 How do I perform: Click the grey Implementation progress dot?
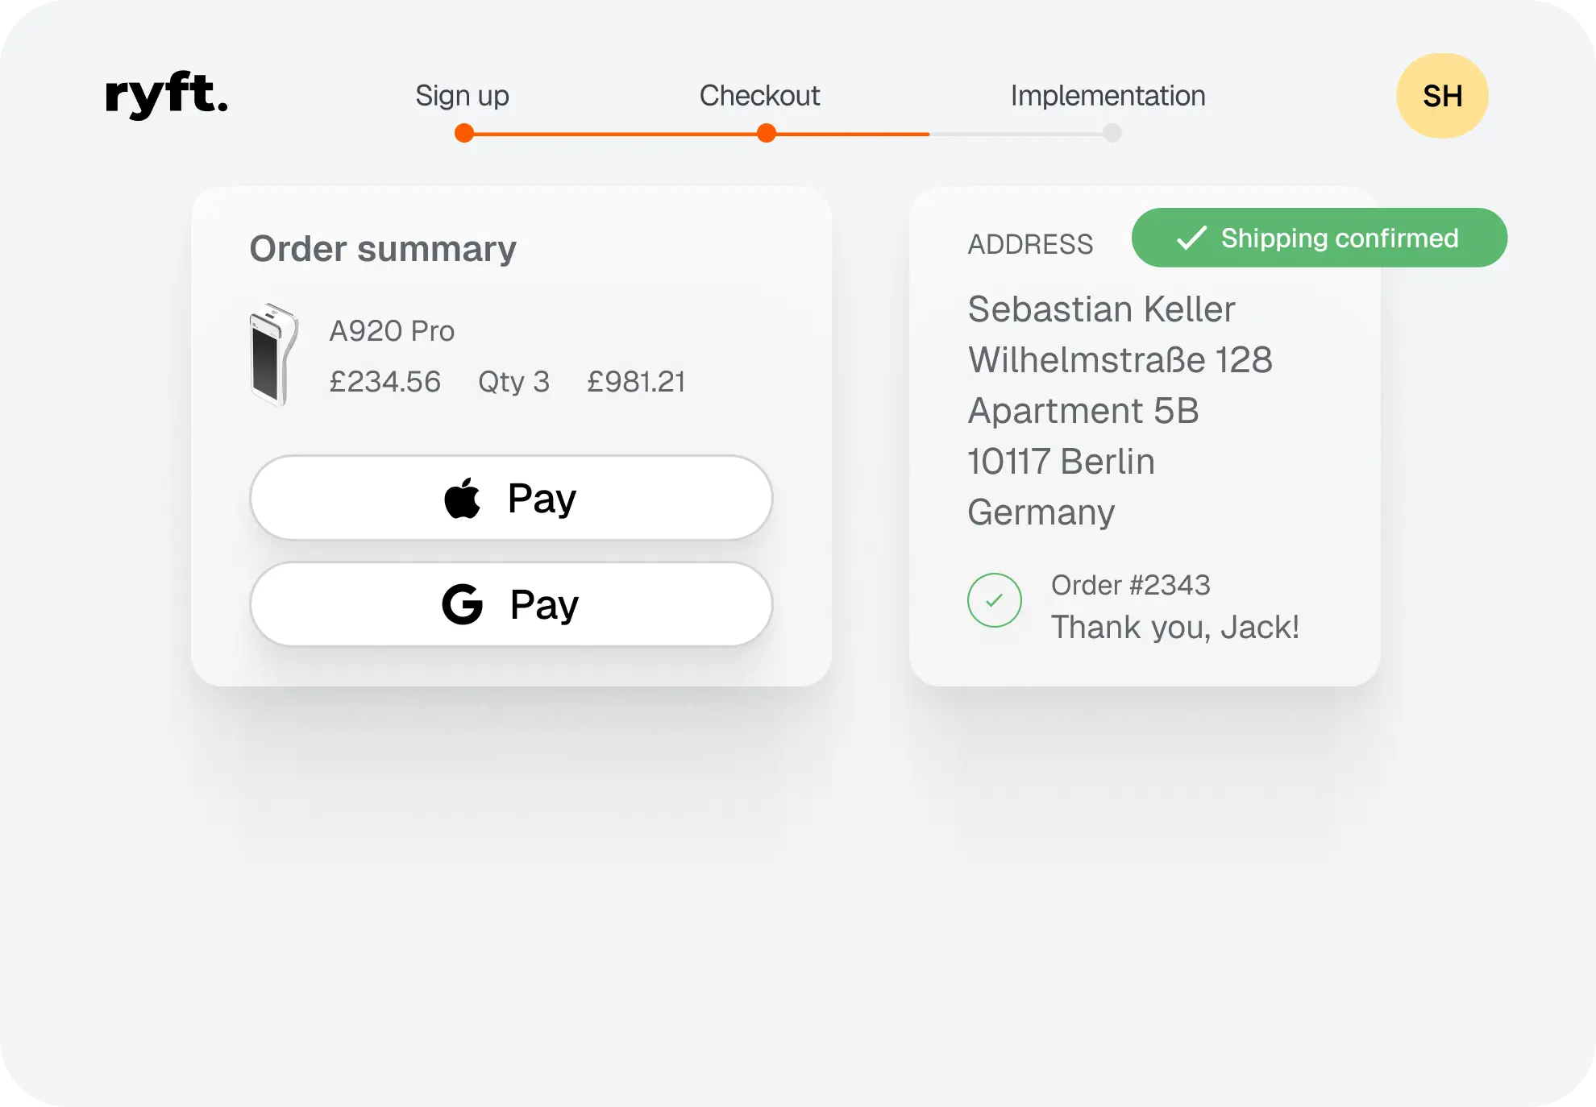[1112, 133]
